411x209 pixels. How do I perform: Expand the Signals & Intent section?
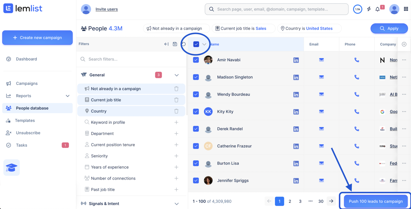pos(176,203)
